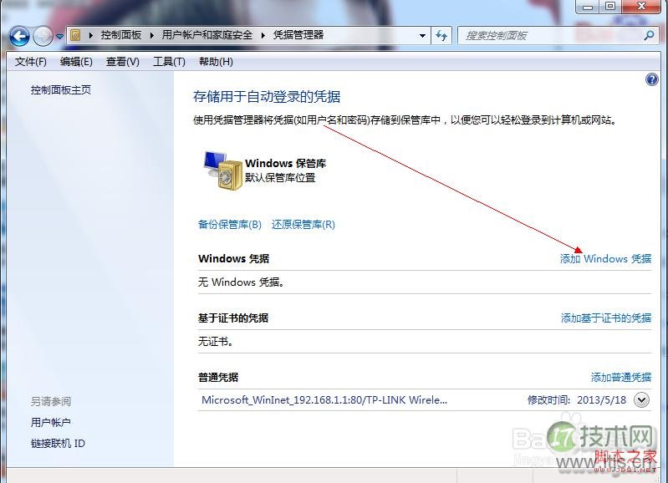Click the blue help question mark icon
The image size is (668, 483).
click(652, 79)
